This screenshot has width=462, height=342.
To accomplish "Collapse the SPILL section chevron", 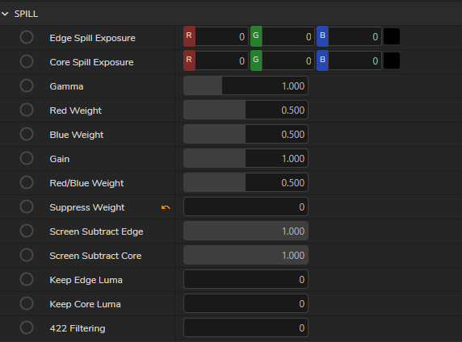I will click(5, 14).
